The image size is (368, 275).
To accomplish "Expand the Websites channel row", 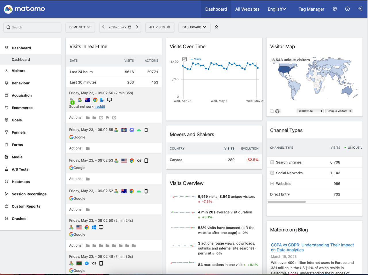I will point(272,183).
